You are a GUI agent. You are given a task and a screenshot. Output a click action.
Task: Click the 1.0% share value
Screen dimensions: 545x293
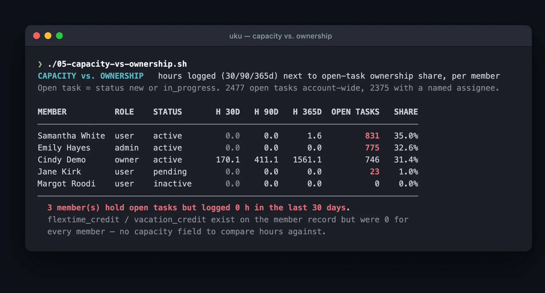point(408,172)
